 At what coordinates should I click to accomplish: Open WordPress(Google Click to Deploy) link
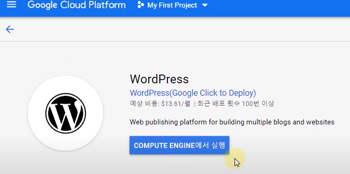pos(193,93)
